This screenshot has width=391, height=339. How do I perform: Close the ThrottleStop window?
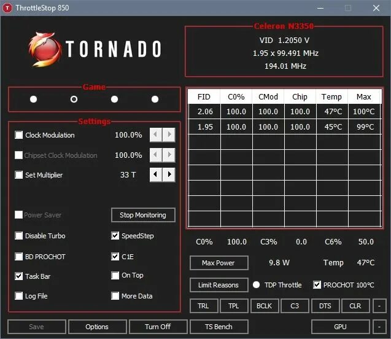click(376, 8)
